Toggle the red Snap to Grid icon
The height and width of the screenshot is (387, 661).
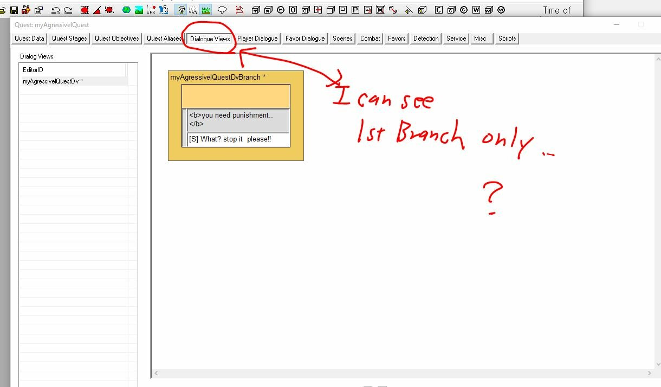pyautogui.click(x=85, y=10)
